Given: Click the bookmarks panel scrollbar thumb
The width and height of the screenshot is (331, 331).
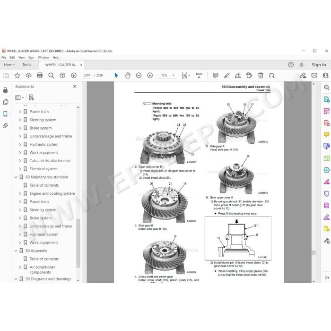Looking at the screenshot, I should pos(78,243).
